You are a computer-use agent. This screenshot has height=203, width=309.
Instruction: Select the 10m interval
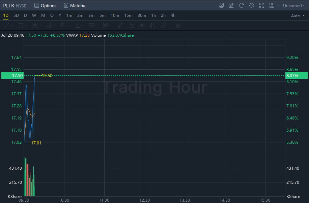point(115,15)
